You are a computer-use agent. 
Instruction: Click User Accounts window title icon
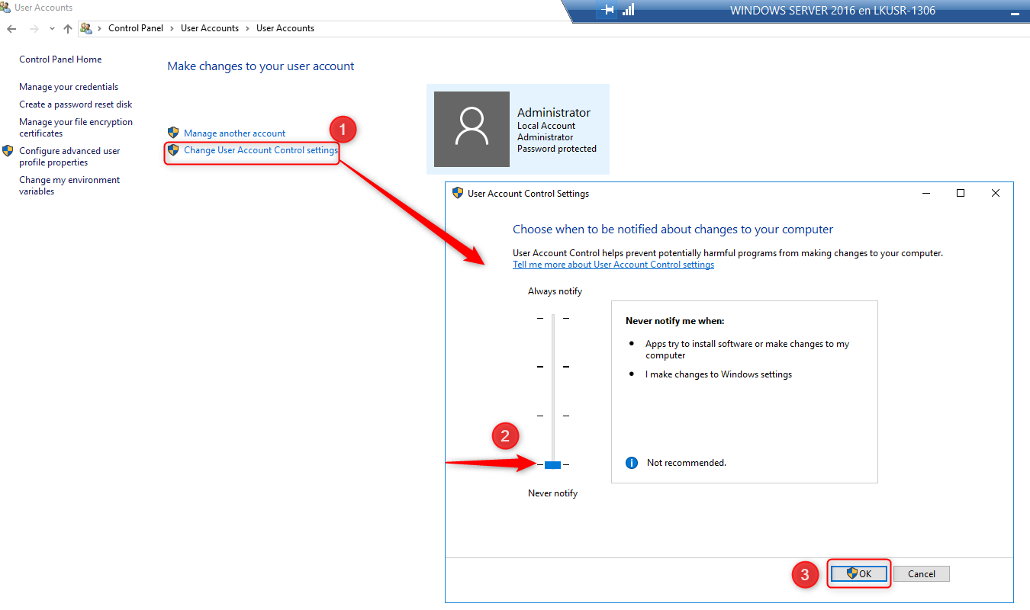(x=5, y=7)
